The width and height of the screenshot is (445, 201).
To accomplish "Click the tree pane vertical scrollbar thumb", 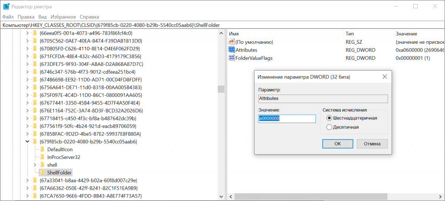I will [221, 89].
